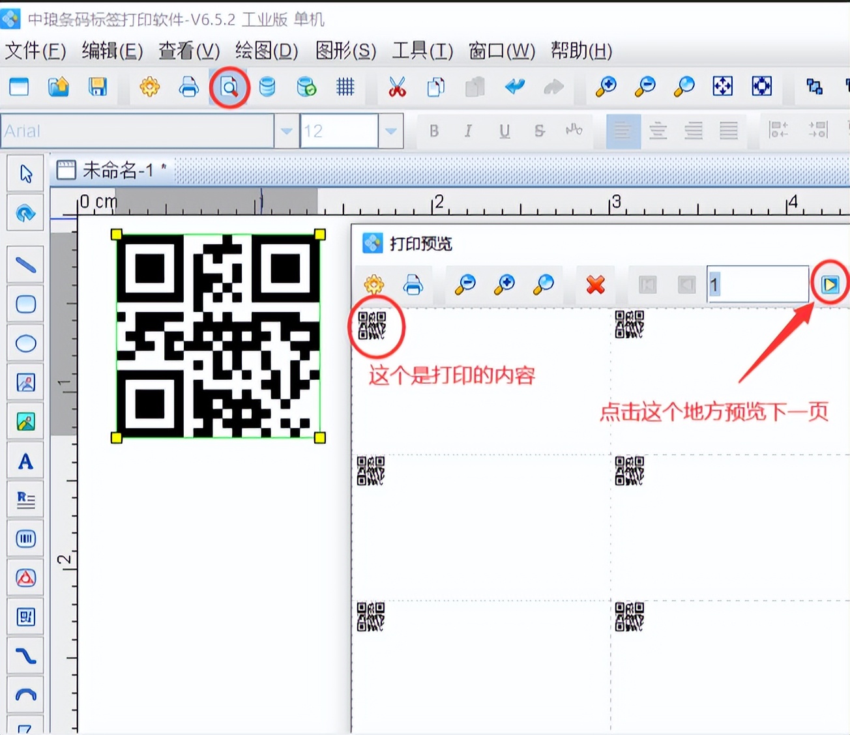
Task: Open the 绘图(D) menu
Action: click(x=267, y=51)
